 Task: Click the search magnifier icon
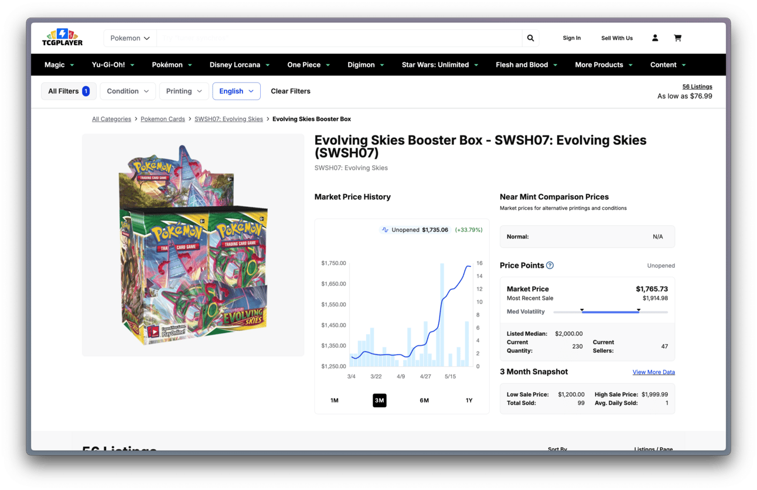[530, 38]
